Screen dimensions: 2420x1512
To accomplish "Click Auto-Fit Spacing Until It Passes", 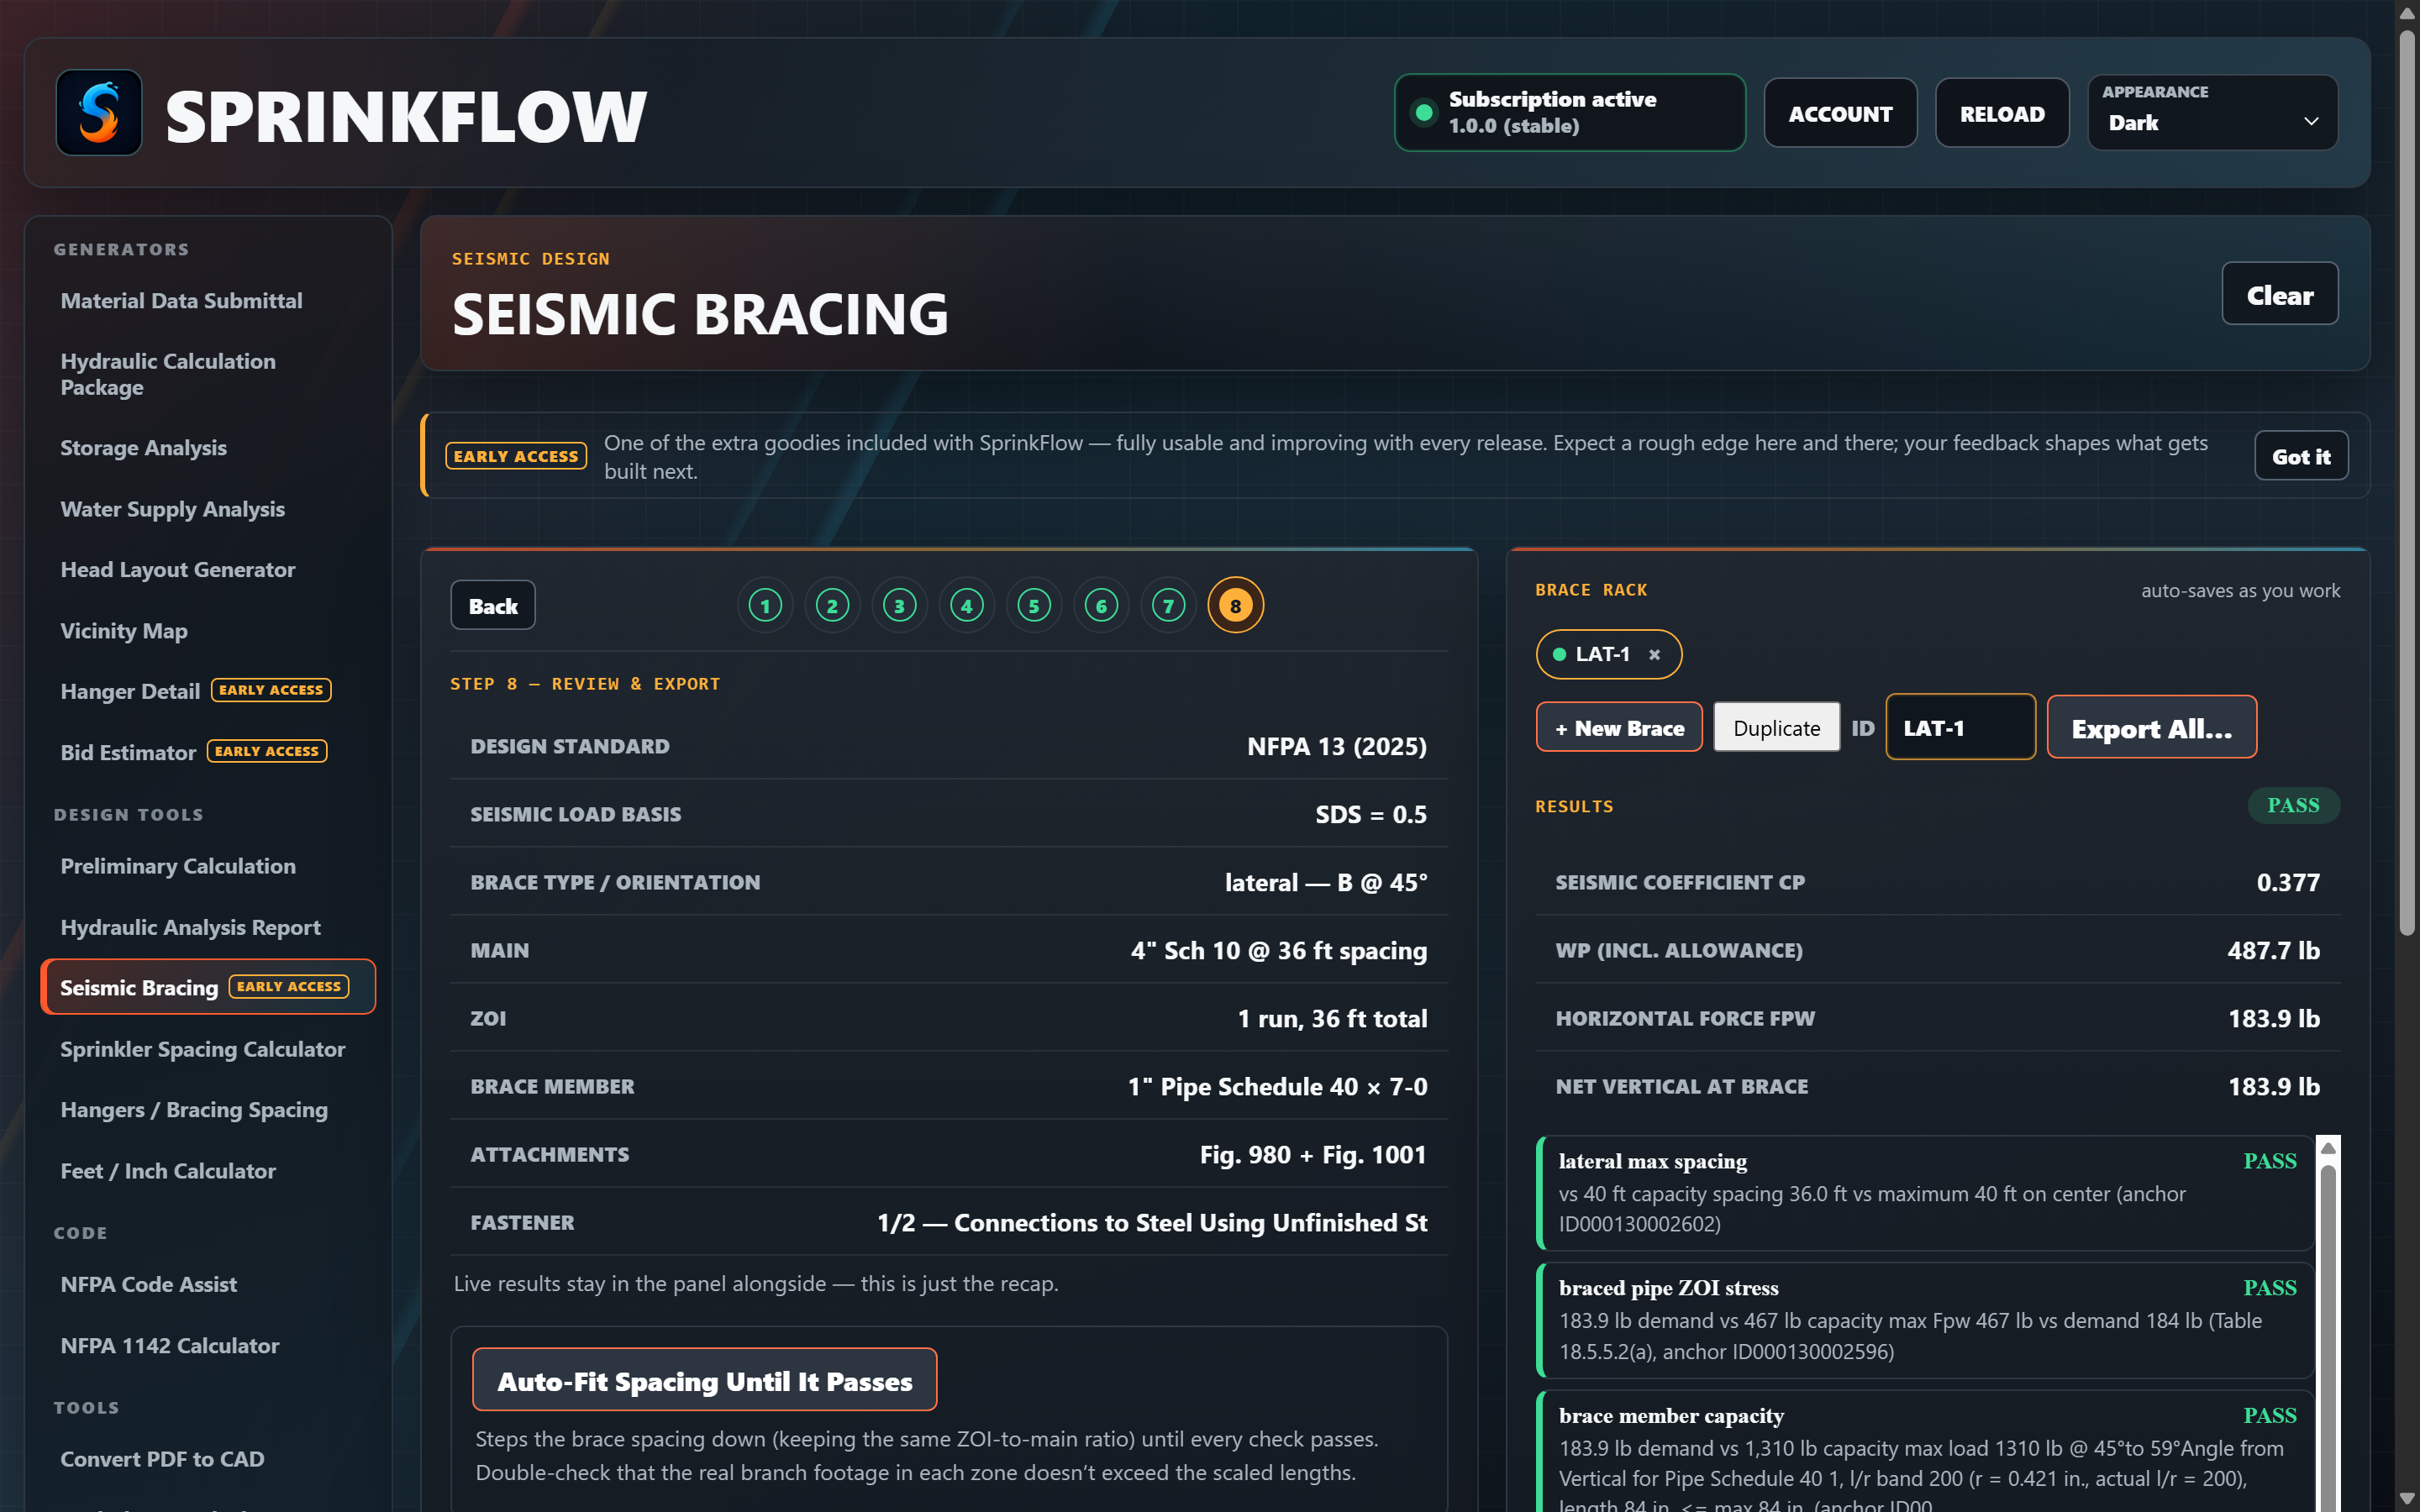I will pyautogui.click(x=704, y=1380).
